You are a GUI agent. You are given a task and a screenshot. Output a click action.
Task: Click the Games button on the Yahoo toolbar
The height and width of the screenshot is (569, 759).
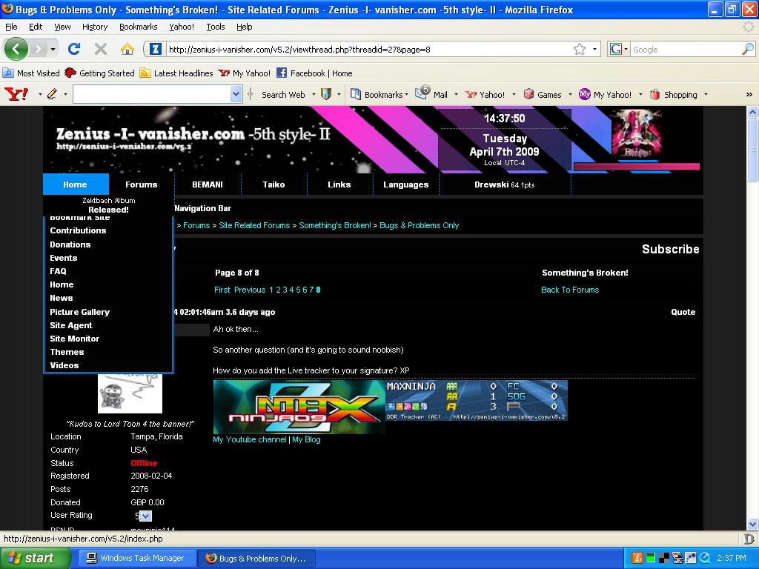pos(543,94)
